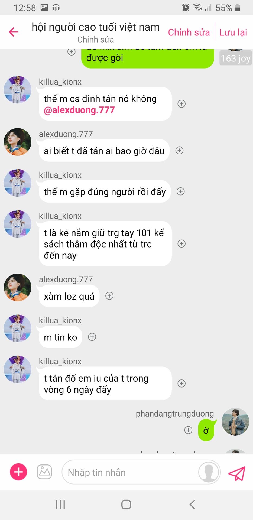Tap plus icon beside "xàm loz quá" message
The image size is (253, 520).
pos(109,296)
